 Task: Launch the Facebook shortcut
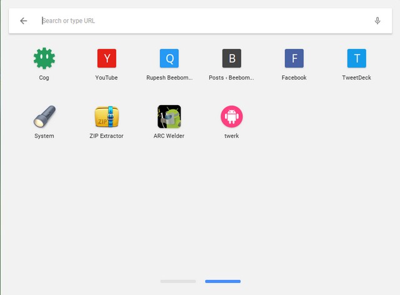294,59
